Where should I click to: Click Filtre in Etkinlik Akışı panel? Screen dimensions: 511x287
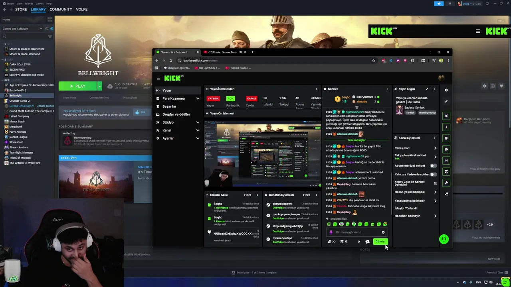point(248,195)
